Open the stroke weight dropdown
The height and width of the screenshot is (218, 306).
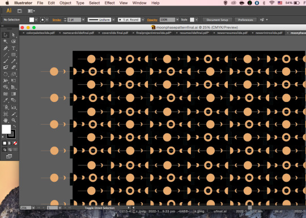pyautogui.click(x=83, y=20)
